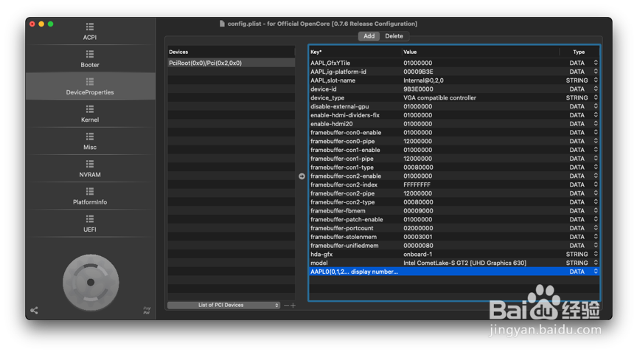Select the enable-hdmi-dividers-fix key
The height and width of the screenshot is (352, 637).
(345, 115)
